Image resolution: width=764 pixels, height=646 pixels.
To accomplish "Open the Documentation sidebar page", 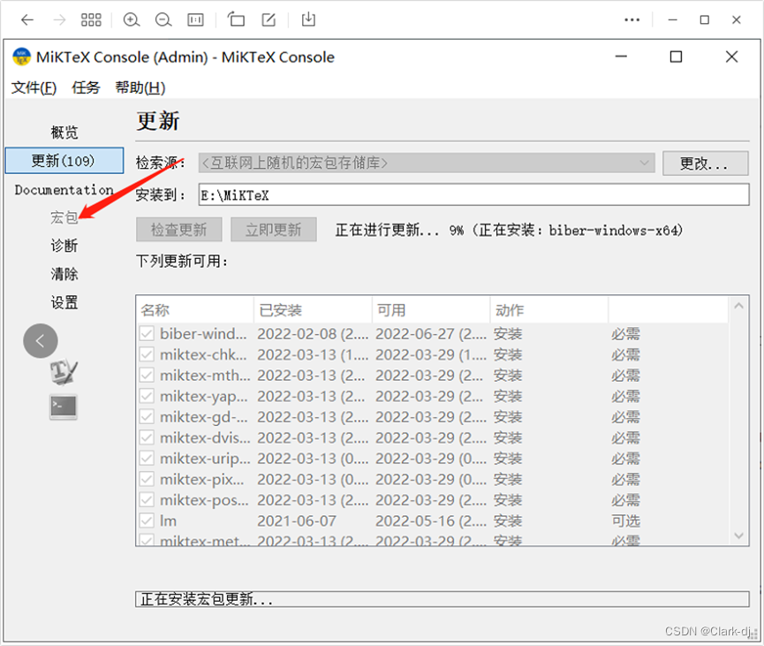I will (64, 190).
